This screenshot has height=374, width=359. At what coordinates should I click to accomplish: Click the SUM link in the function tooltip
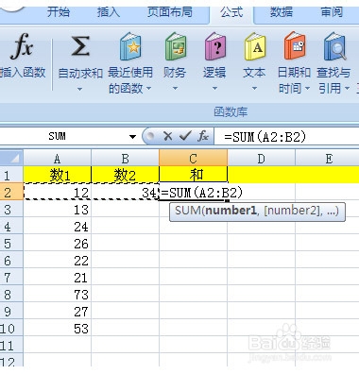(188, 211)
